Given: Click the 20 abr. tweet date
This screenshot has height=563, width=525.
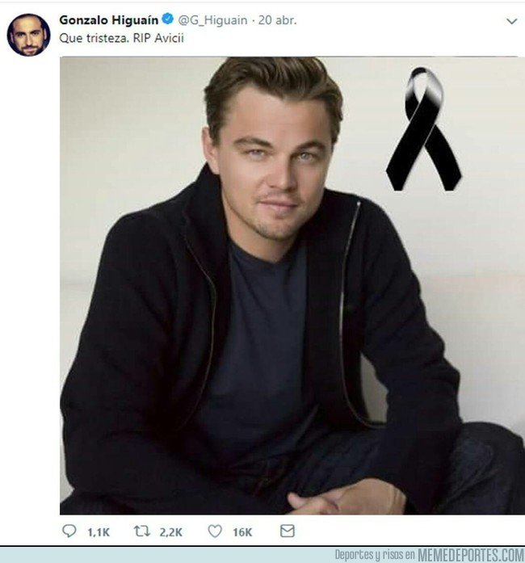Looking at the screenshot, I should point(277,20).
